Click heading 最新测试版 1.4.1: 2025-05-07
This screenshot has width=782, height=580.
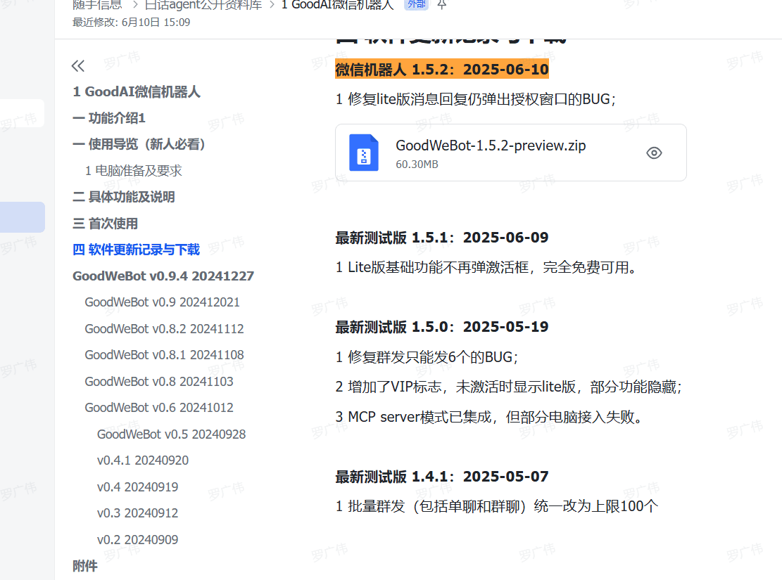pos(442,477)
